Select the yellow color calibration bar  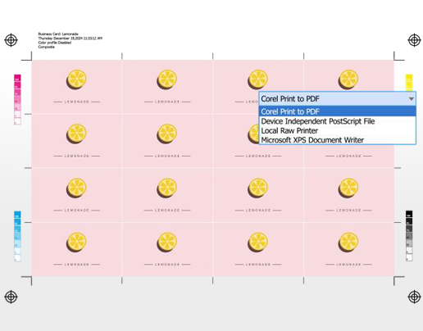(x=409, y=83)
